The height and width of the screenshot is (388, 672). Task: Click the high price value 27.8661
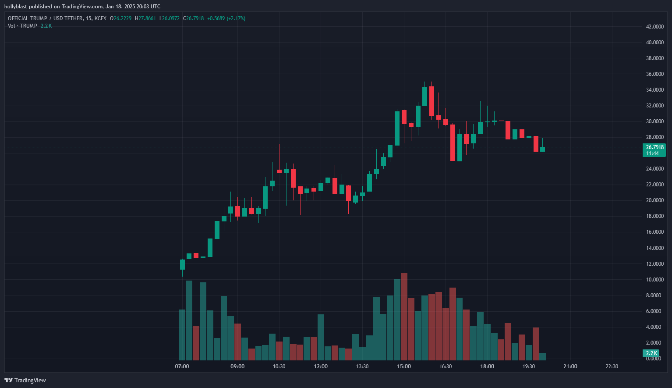tap(145, 18)
